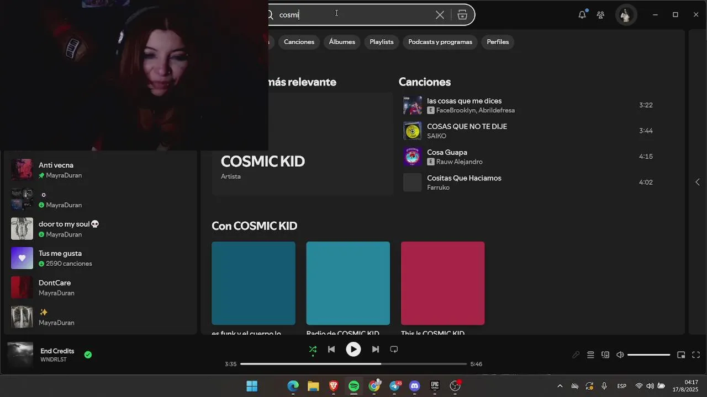Open the friend activity icon
The width and height of the screenshot is (707, 397).
[600, 15]
